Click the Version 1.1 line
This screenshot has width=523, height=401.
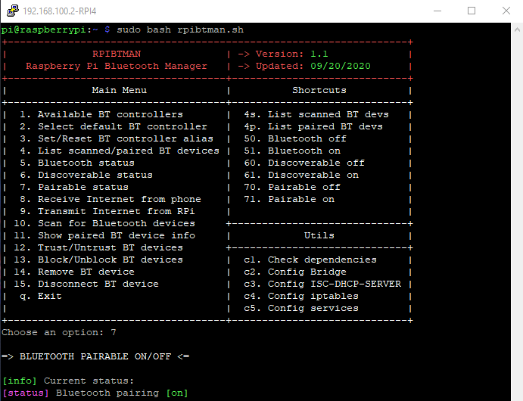(x=283, y=54)
